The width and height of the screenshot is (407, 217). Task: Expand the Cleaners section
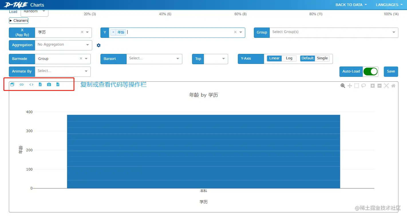[x=19, y=21]
